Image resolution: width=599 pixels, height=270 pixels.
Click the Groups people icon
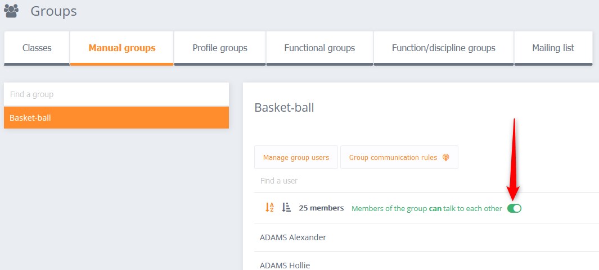coord(11,10)
